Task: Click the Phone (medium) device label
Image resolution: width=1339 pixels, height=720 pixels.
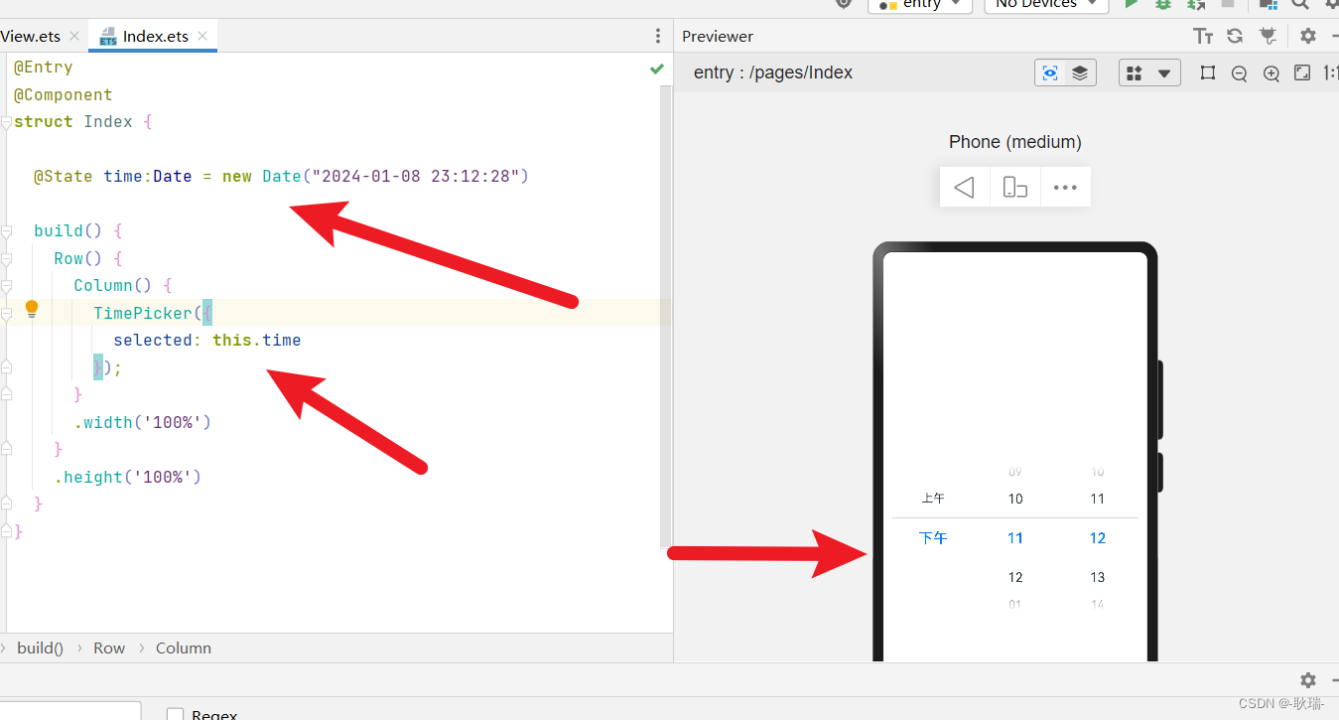Action: [1014, 142]
